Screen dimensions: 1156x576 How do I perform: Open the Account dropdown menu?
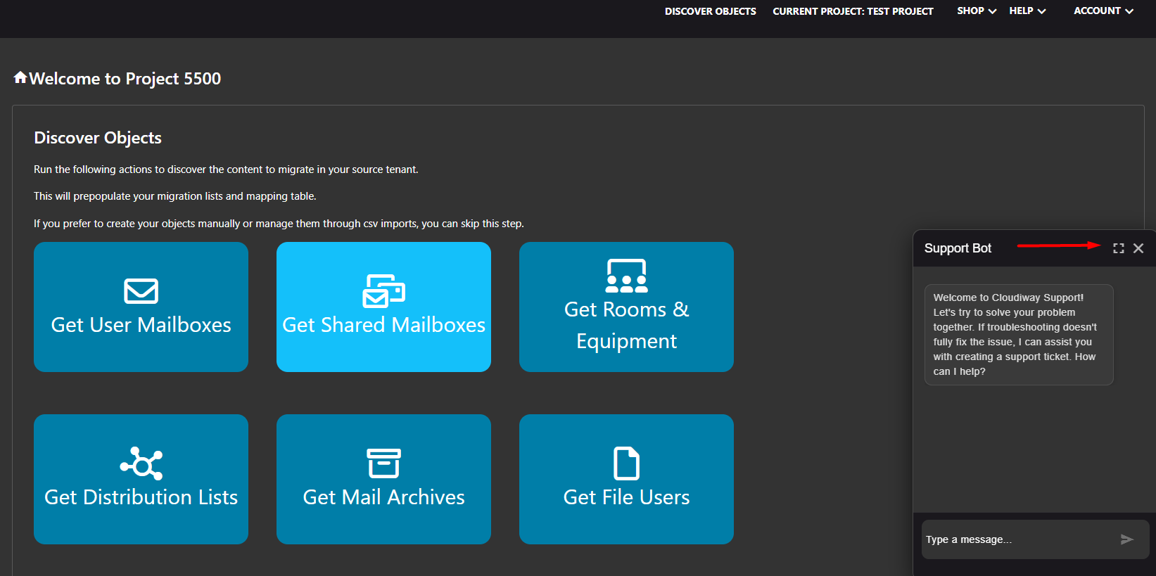(x=1103, y=11)
